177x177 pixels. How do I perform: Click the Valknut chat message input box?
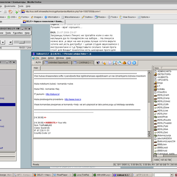pos(92,150)
